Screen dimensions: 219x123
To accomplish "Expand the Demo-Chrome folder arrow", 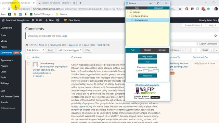I will click(129, 16).
